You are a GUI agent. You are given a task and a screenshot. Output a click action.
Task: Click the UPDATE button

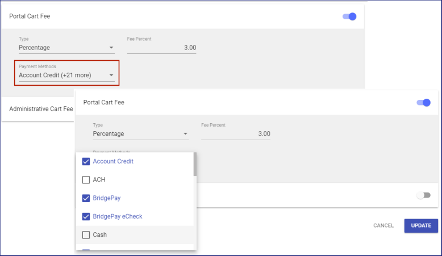[420, 225]
